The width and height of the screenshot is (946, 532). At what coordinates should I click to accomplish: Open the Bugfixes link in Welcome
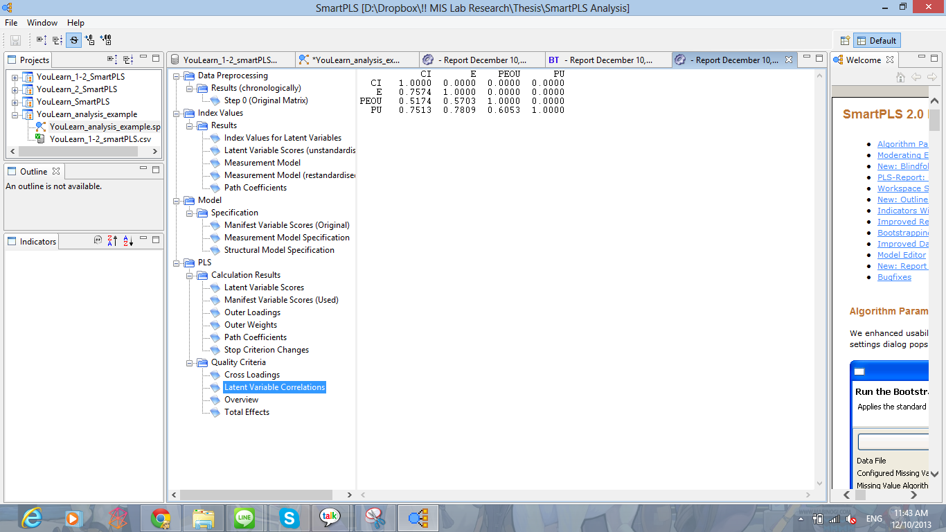tap(894, 277)
